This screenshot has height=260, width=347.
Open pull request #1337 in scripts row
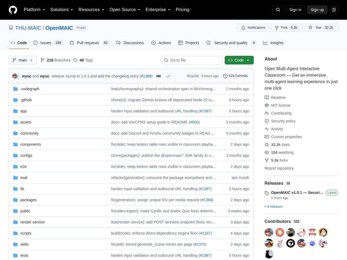pyautogui.click(x=205, y=233)
